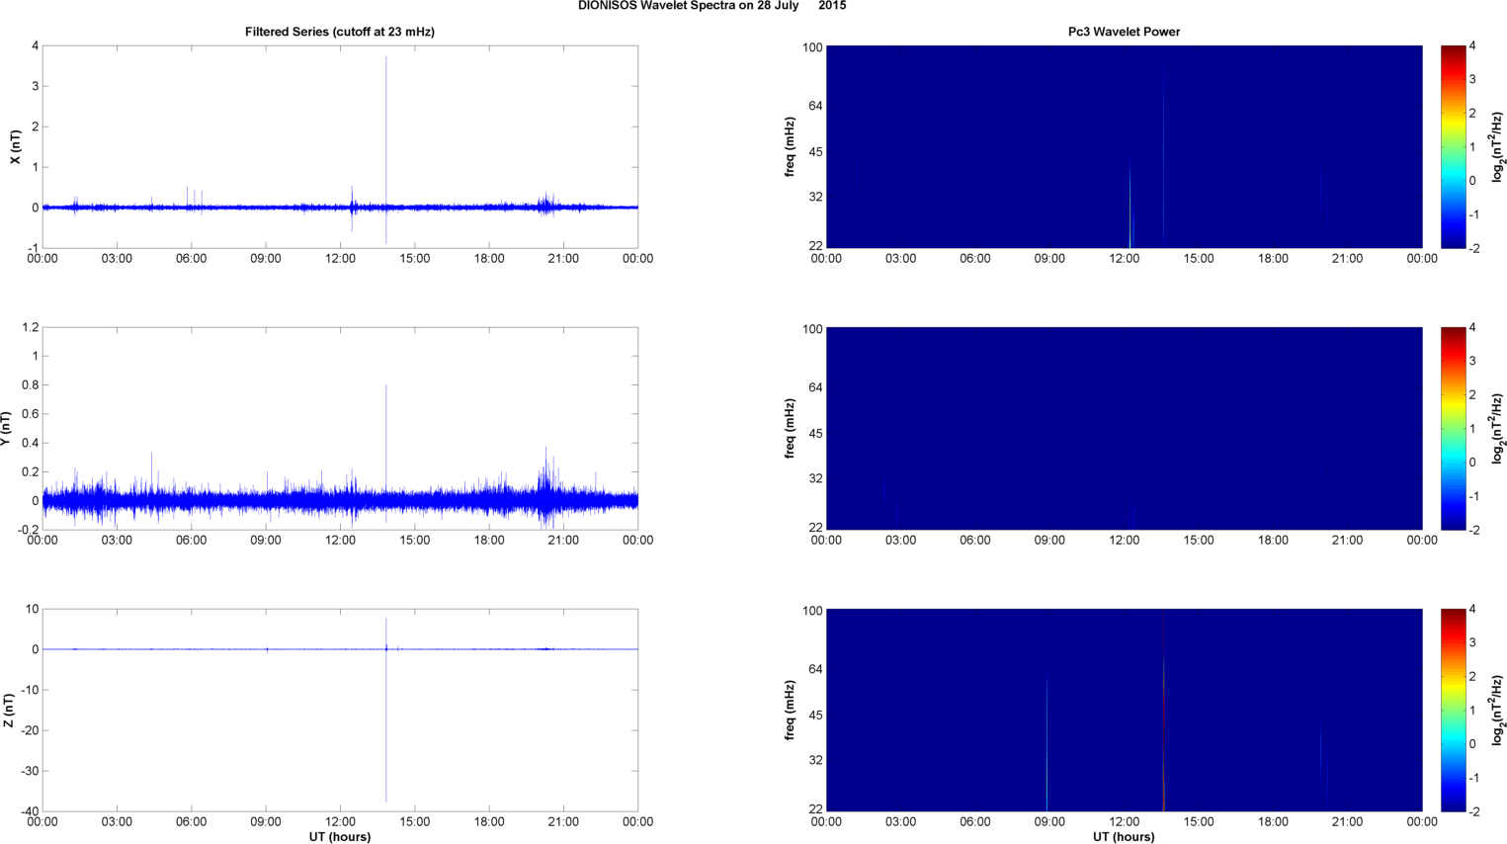Click the '12:00' tick under the Z wavelet spectrogram

point(1125,822)
